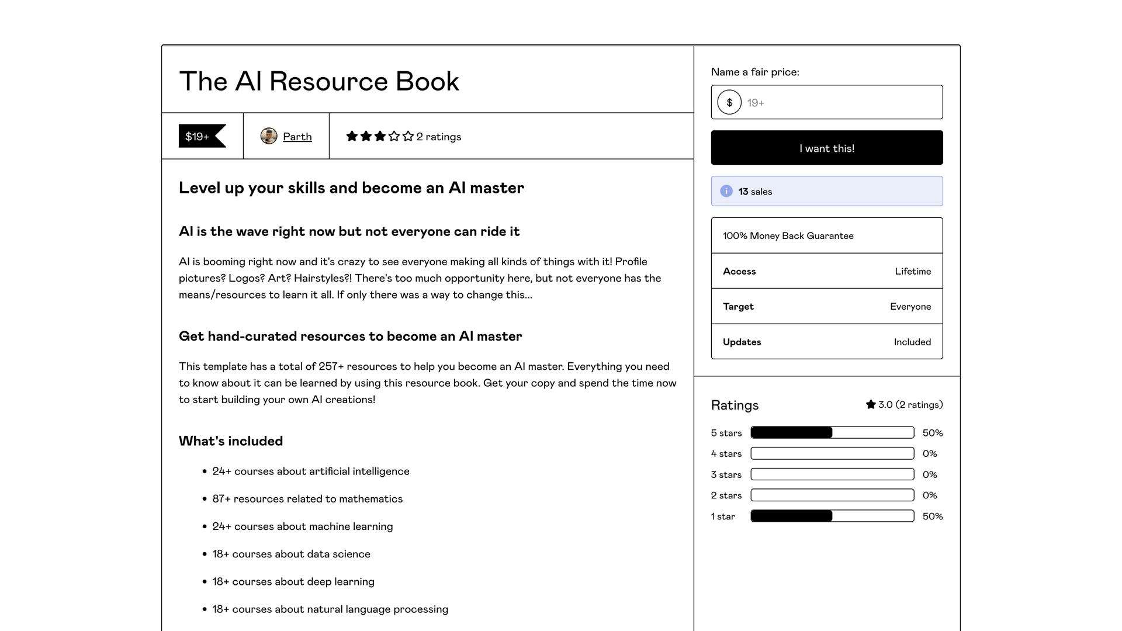Click the 1 star progress bar
The width and height of the screenshot is (1122, 631).
pyautogui.click(x=832, y=516)
